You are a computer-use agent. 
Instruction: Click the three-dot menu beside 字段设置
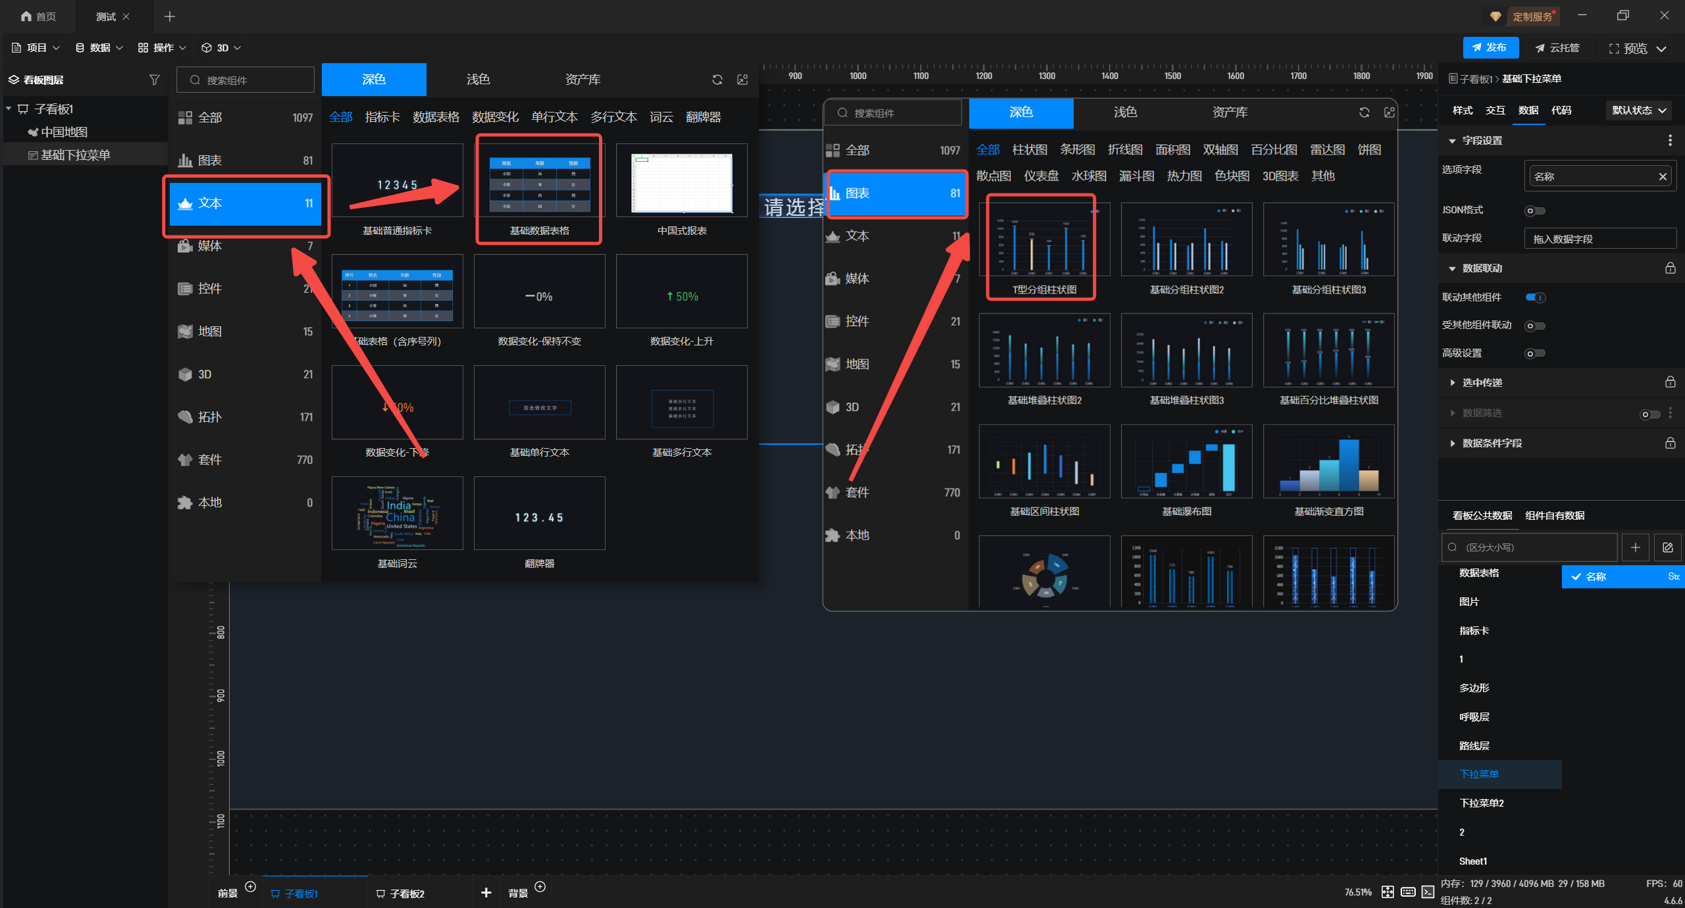(1670, 140)
